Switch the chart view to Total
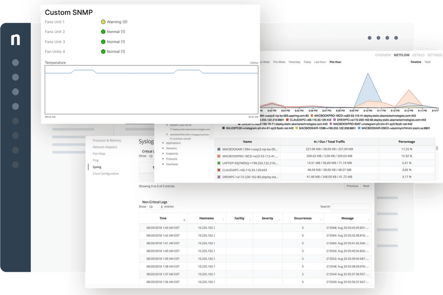The image size is (443, 295). [x=427, y=62]
